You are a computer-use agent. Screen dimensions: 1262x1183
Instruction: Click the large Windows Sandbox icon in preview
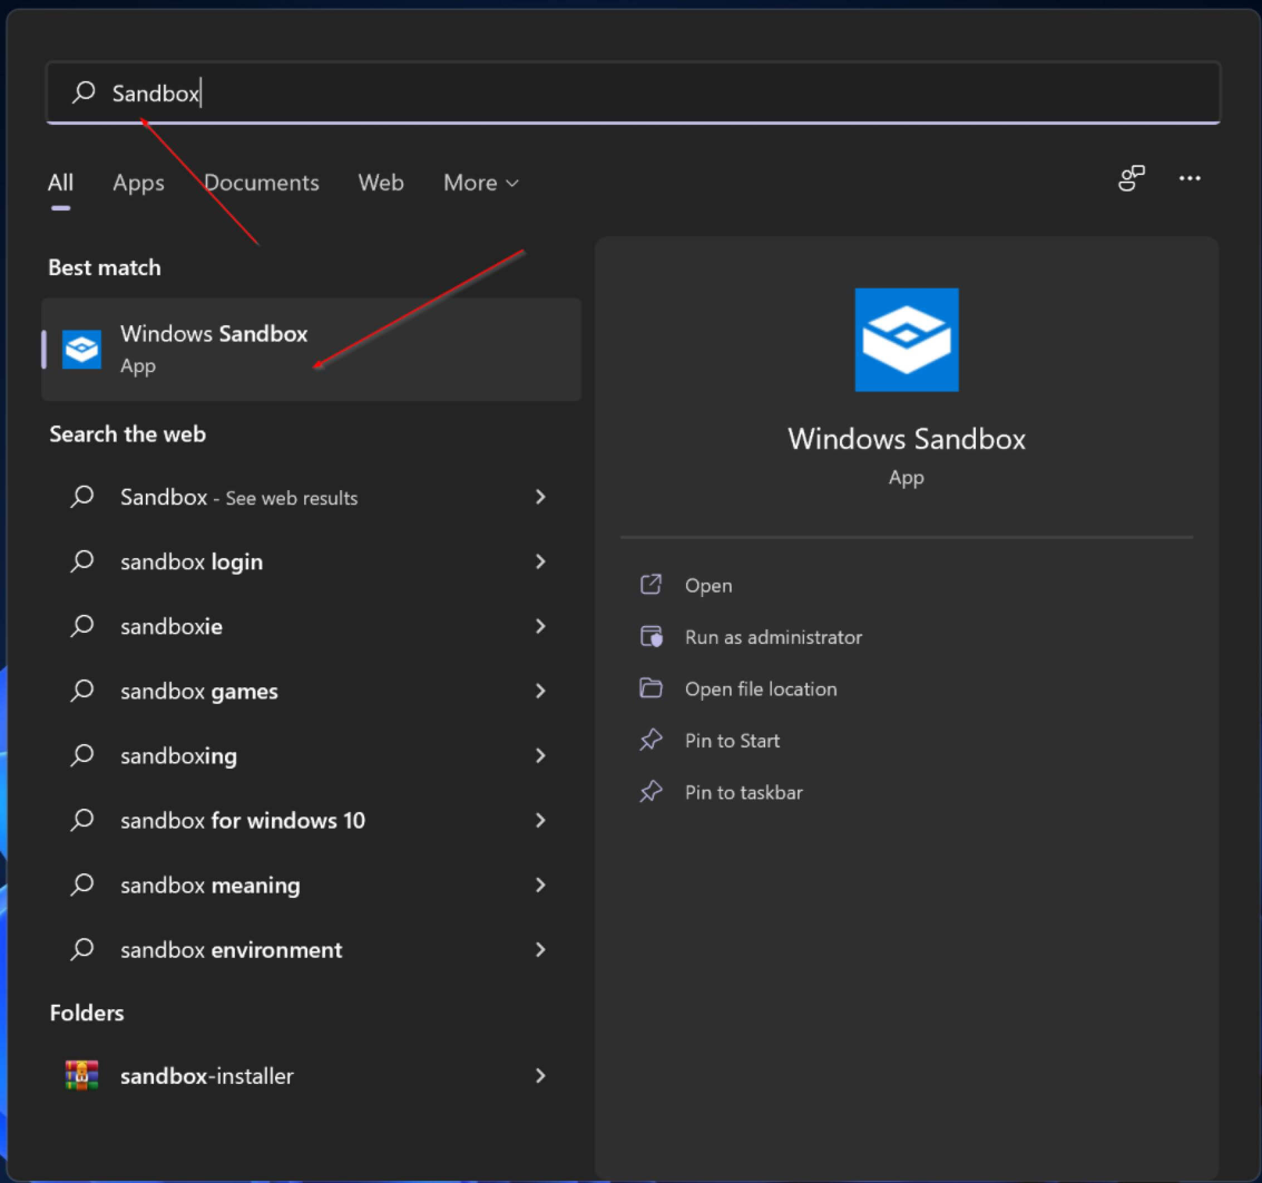pyautogui.click(x=906, y=340)
